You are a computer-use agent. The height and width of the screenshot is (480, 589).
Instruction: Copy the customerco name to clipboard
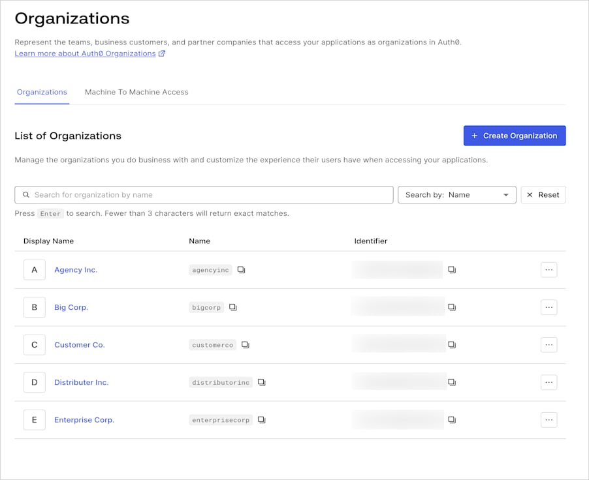pyautogui.click(x=246, y=345)
